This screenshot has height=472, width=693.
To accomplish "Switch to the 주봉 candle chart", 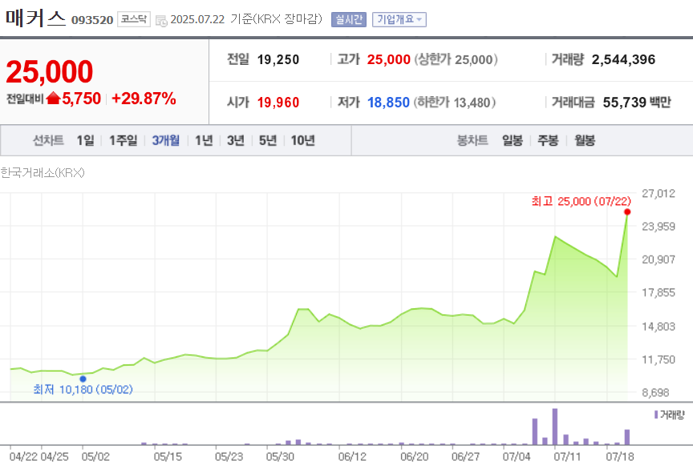I will click(x=548, y=140).
